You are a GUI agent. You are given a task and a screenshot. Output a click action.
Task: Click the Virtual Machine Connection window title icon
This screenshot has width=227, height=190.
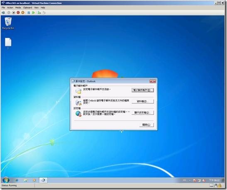(x=3, y=3)
